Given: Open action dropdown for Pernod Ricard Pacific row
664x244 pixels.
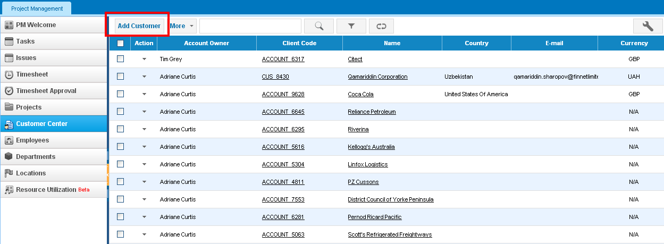Looking at the screenshot, I should 144,217.
